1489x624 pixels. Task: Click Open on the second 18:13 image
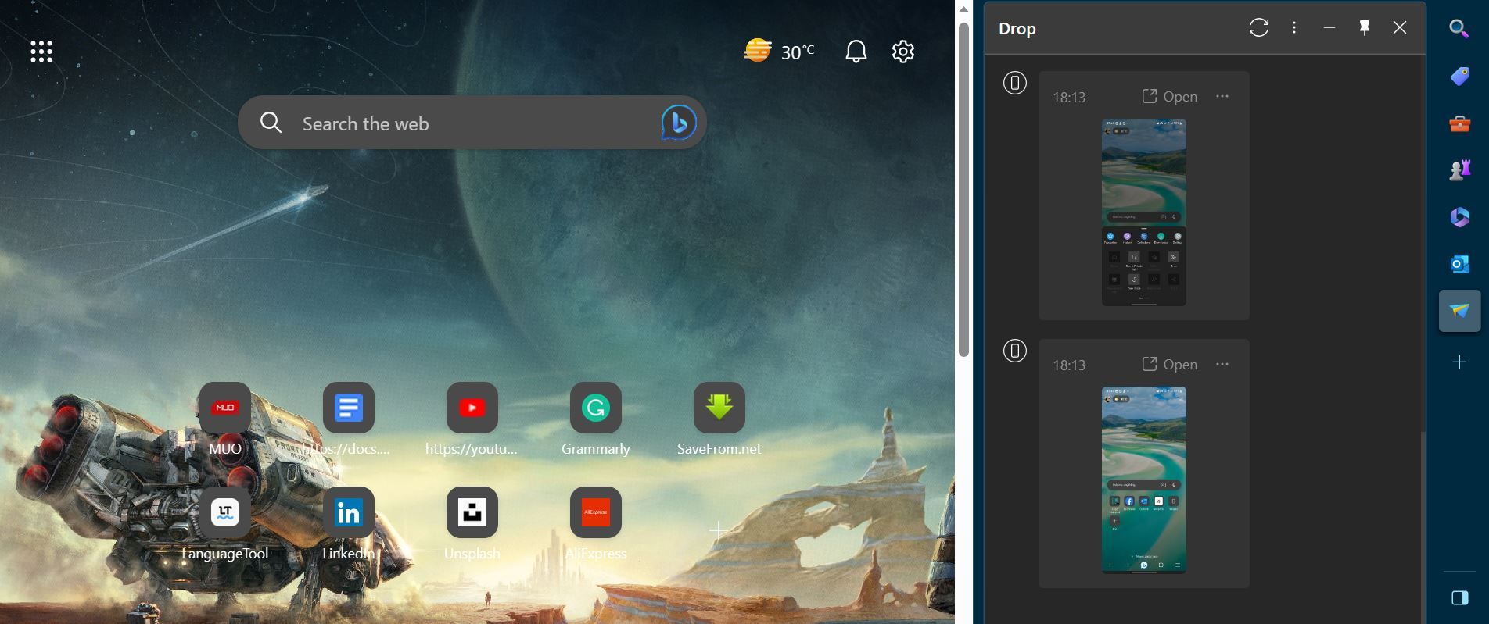(x=1170, y=365)
